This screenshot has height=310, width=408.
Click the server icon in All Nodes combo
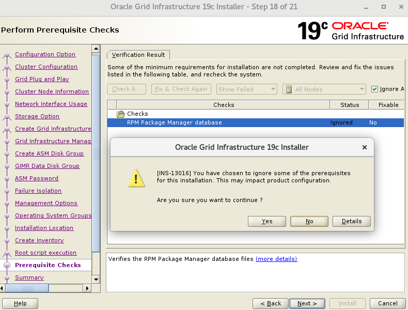pos(289,89)
